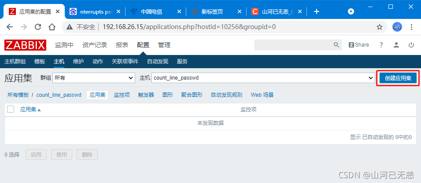Open the help question mark

point(381,45)
